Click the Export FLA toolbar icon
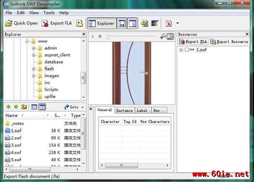The image size is (254, 182). [45, 23]
